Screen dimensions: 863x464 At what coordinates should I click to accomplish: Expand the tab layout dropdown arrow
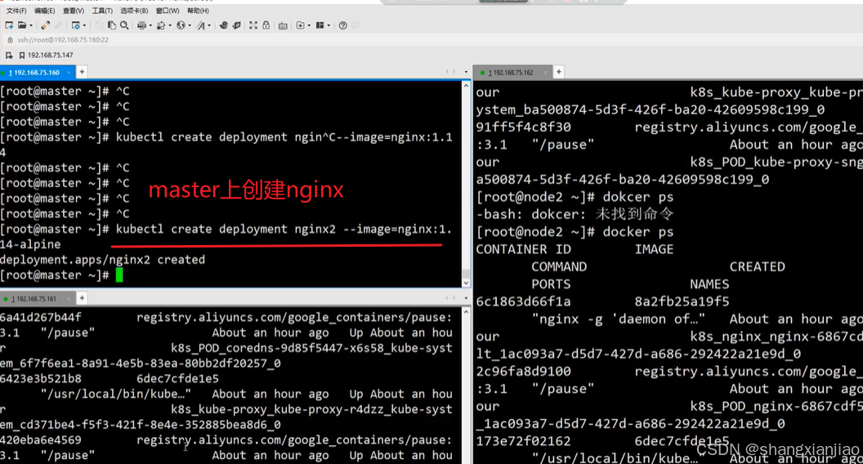coord(329,25)
